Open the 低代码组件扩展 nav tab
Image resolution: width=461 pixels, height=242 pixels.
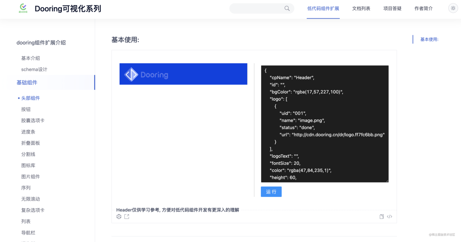pos(323,9)
